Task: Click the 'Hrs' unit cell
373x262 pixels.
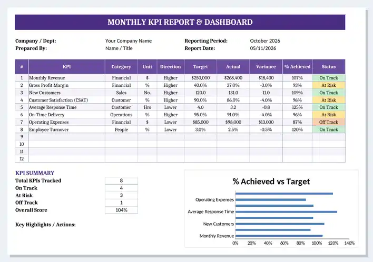Action: (x=147, y=107)
